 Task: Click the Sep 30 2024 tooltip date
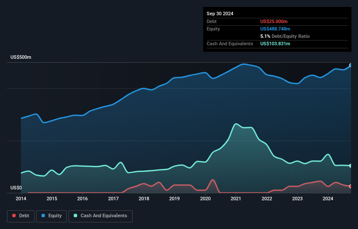(x=220, y=13)
